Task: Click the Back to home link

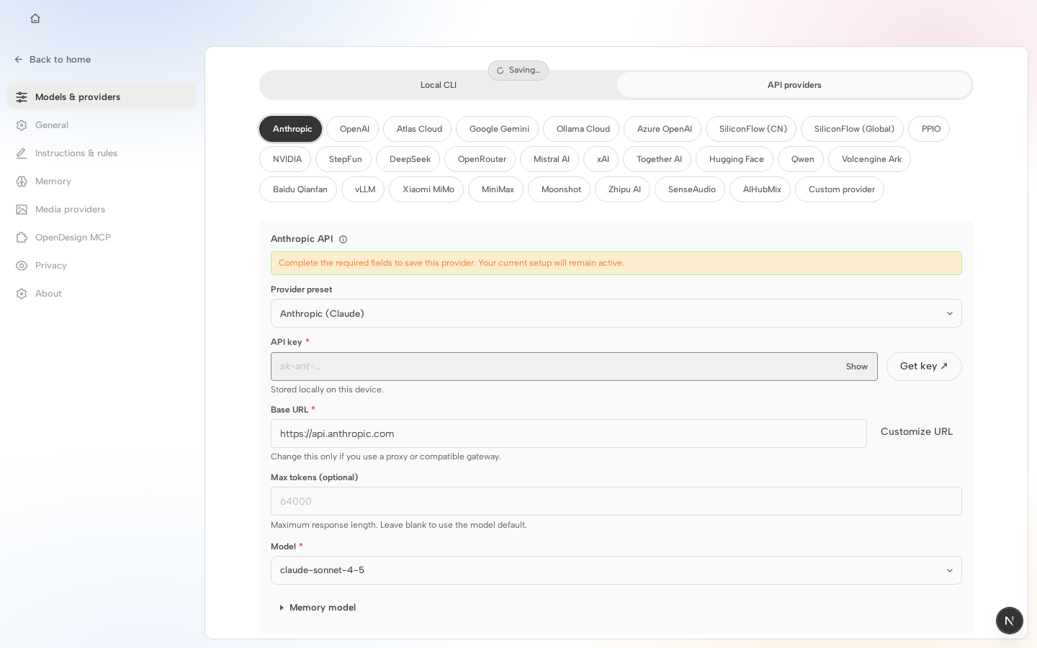Action: tap(53, 60)
